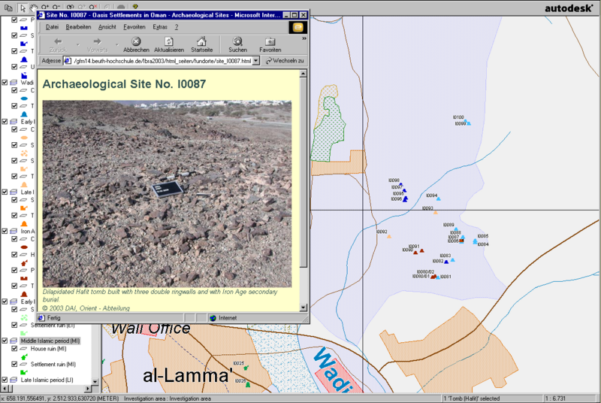Screen dimensions: 601x403
Task: Toggle the Settlement ruin (MI) layer checkbox
Action: coord(14,364)
